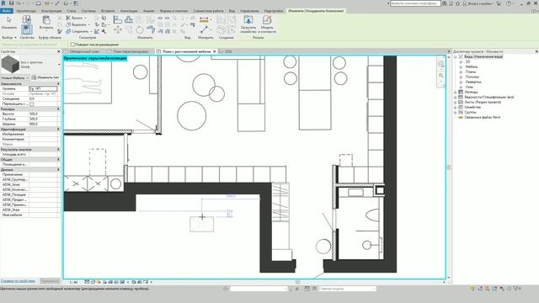
Task: Toggle 'Поворот после размещения' checkbox
Action: pos(72,45)
